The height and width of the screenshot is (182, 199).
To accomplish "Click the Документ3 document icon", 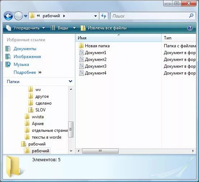I will coord(81,66).
